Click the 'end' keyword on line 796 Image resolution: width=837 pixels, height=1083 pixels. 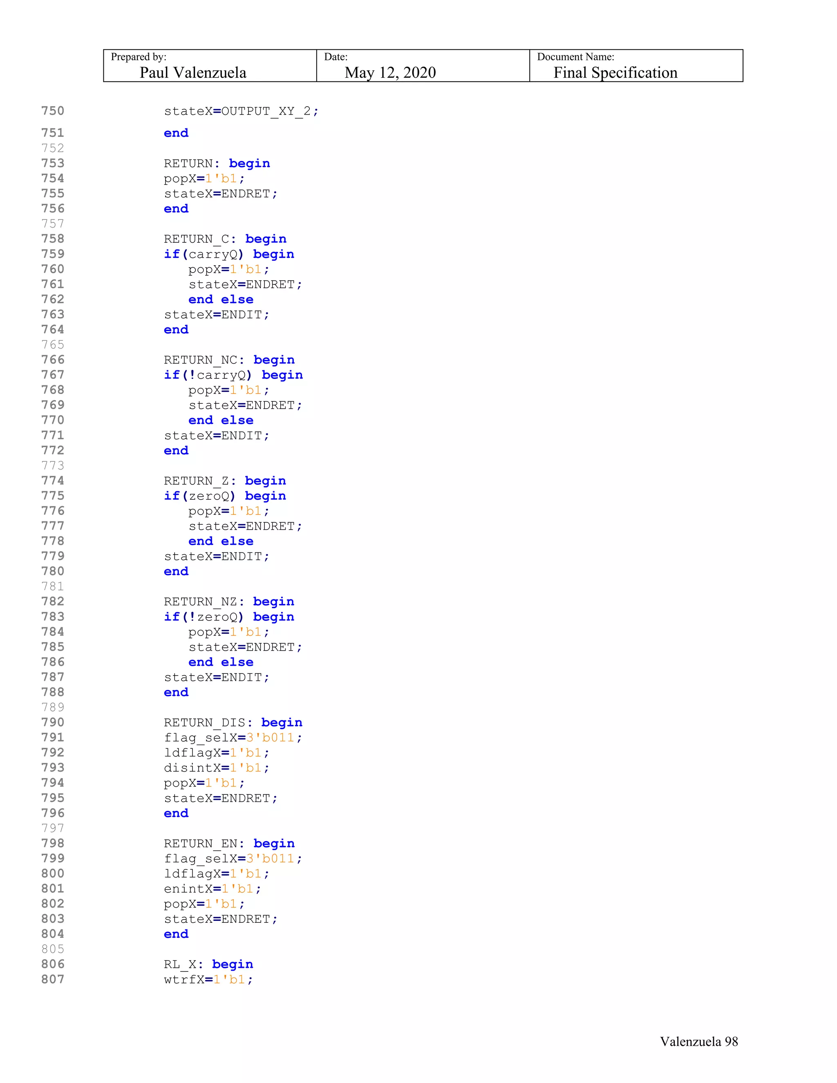tap(176, 813)
